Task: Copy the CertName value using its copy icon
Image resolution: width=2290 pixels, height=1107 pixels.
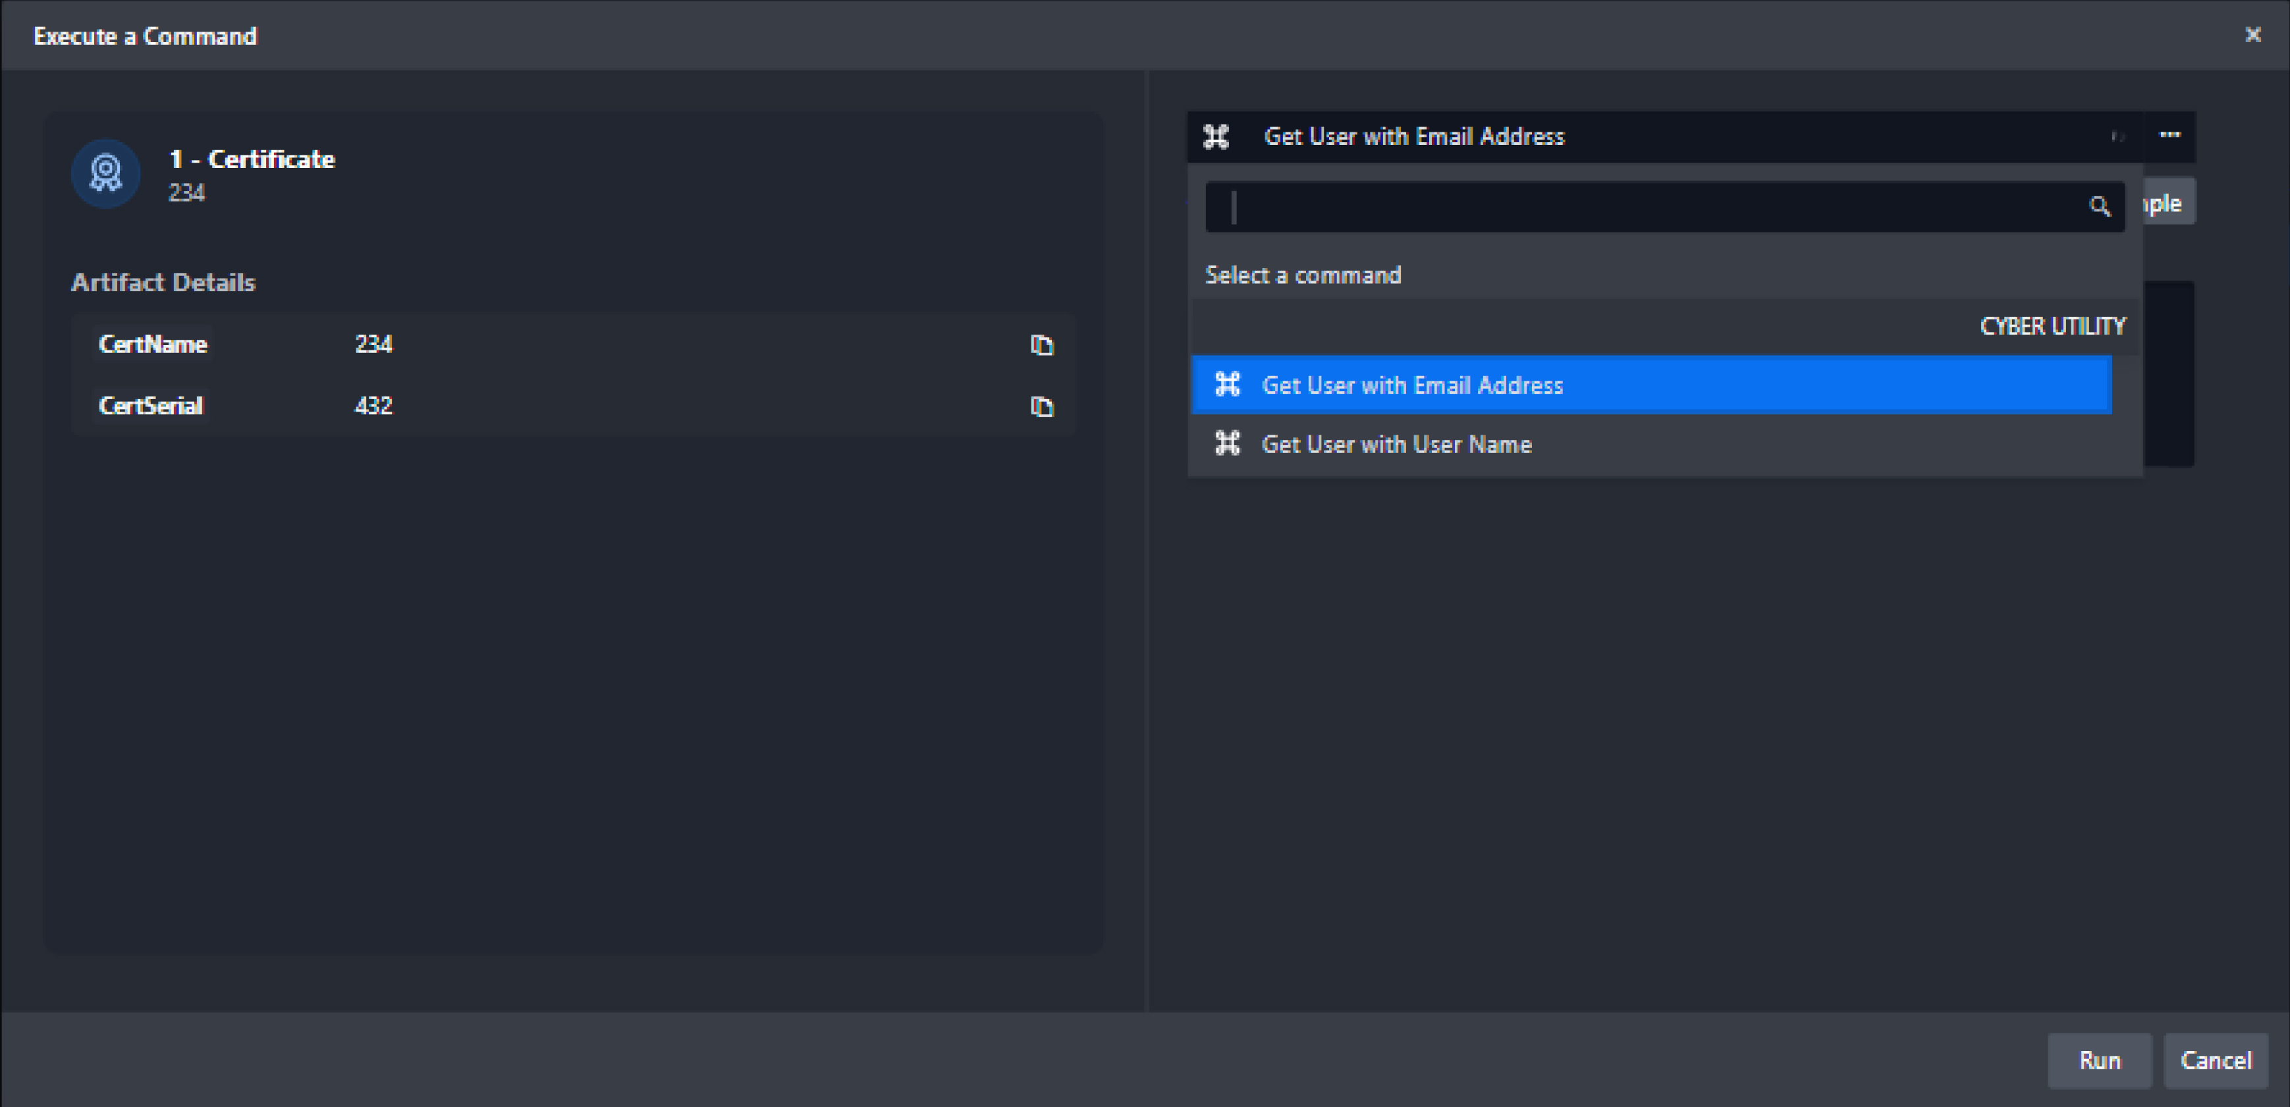Action: coord(1041,344)
